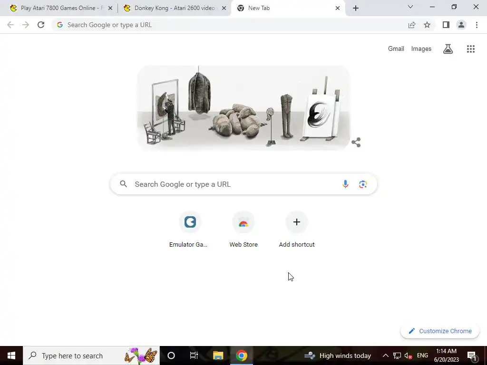Viewport: 487px width, 365px height.
Task: Open the Chrome side panel
Action: [446, 25]
